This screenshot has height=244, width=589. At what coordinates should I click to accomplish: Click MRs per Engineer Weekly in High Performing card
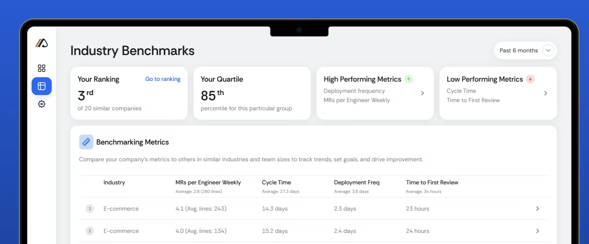coord(357,100)
